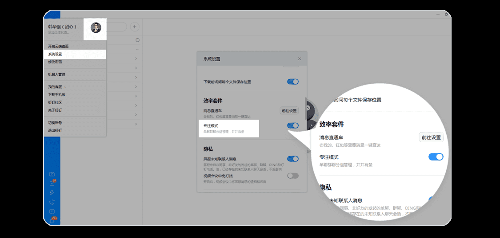
Task: Click the user profile avatar photo
Action: [x=96, y=27]
